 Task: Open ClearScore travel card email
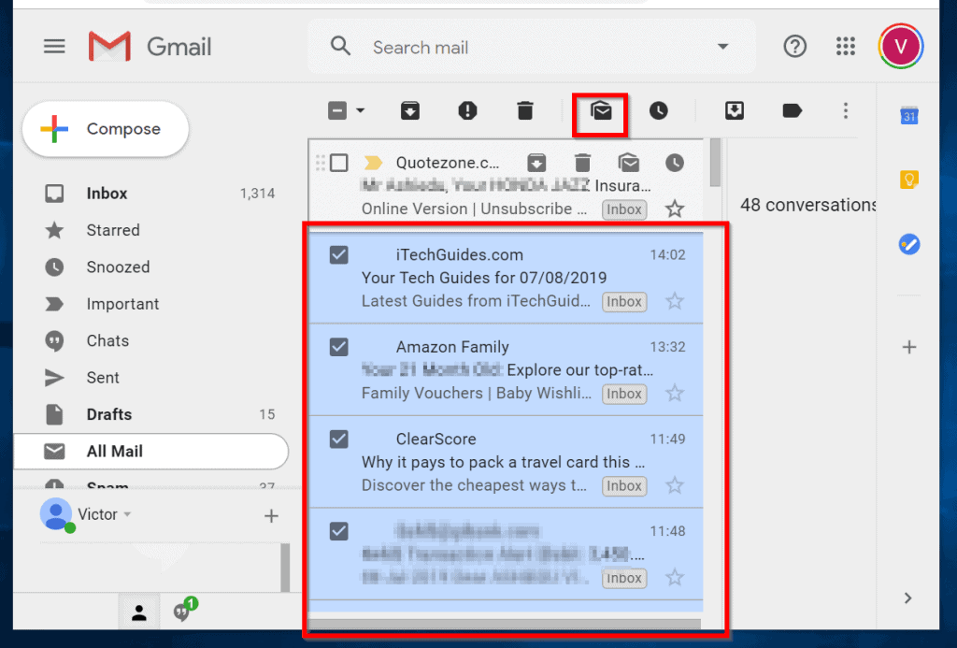506,462
